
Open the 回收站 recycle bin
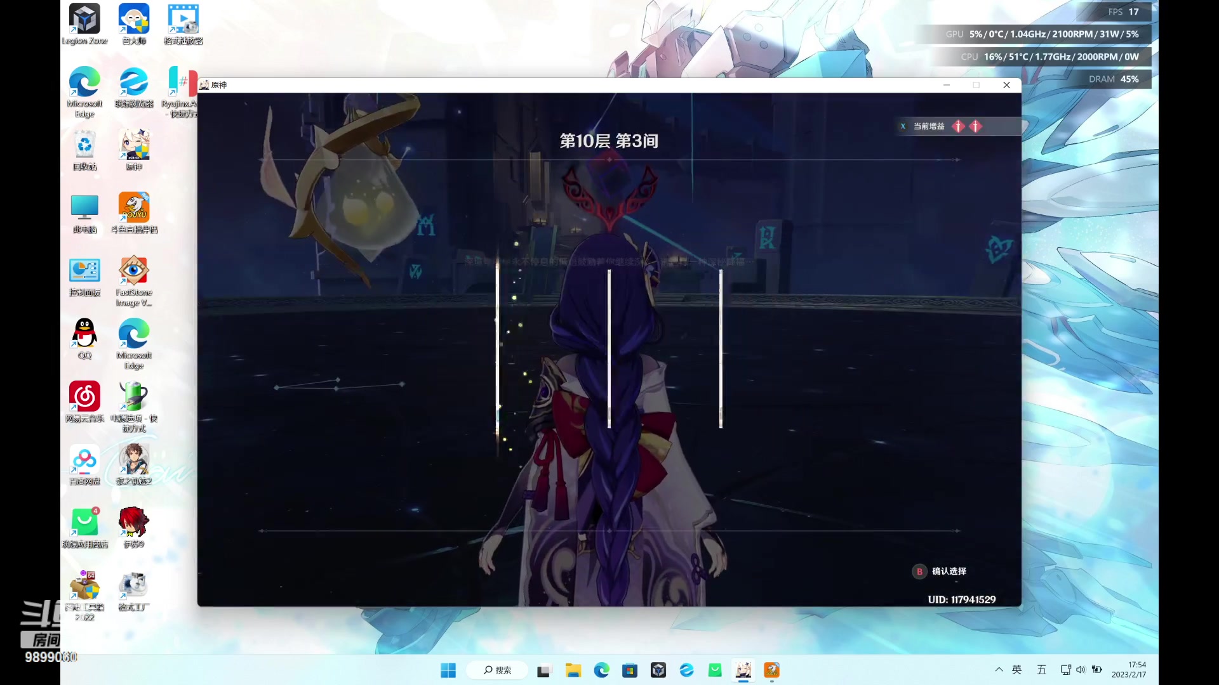(x=84, y=150)
